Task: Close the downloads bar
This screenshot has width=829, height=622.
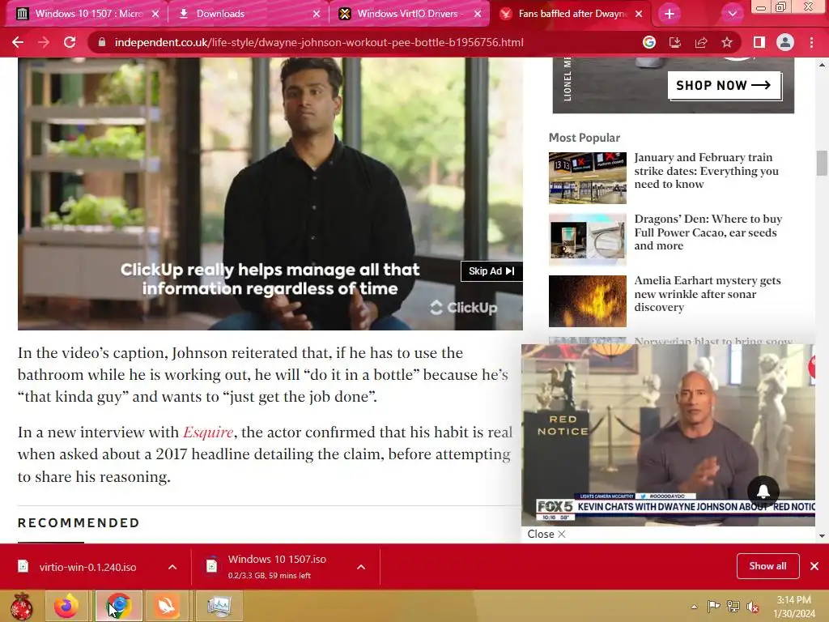Action: tap(814, 566)
